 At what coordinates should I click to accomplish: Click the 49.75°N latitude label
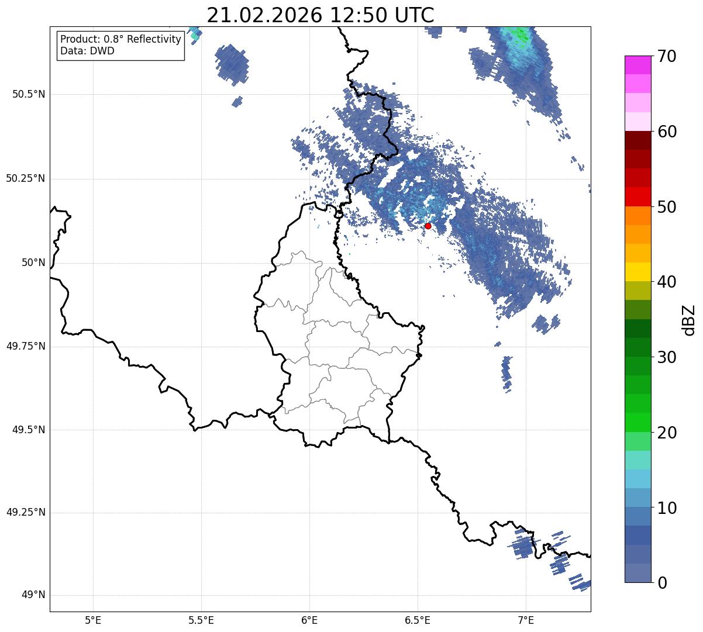click(x=25, y=346)
